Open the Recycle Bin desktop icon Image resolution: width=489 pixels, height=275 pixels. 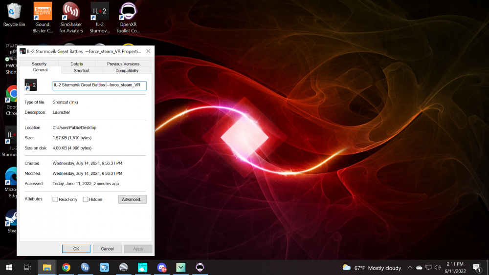[x=14, y=12]
